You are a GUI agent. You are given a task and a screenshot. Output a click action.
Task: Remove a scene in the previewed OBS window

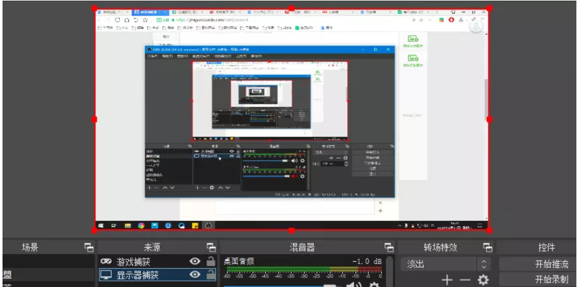(x=157, y=187)
